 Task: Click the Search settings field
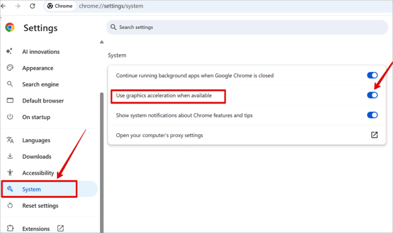(247, 27)
